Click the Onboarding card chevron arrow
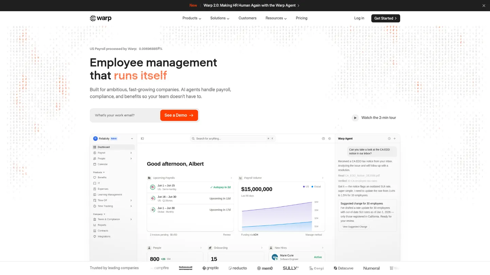 click(x=262, y=248)
